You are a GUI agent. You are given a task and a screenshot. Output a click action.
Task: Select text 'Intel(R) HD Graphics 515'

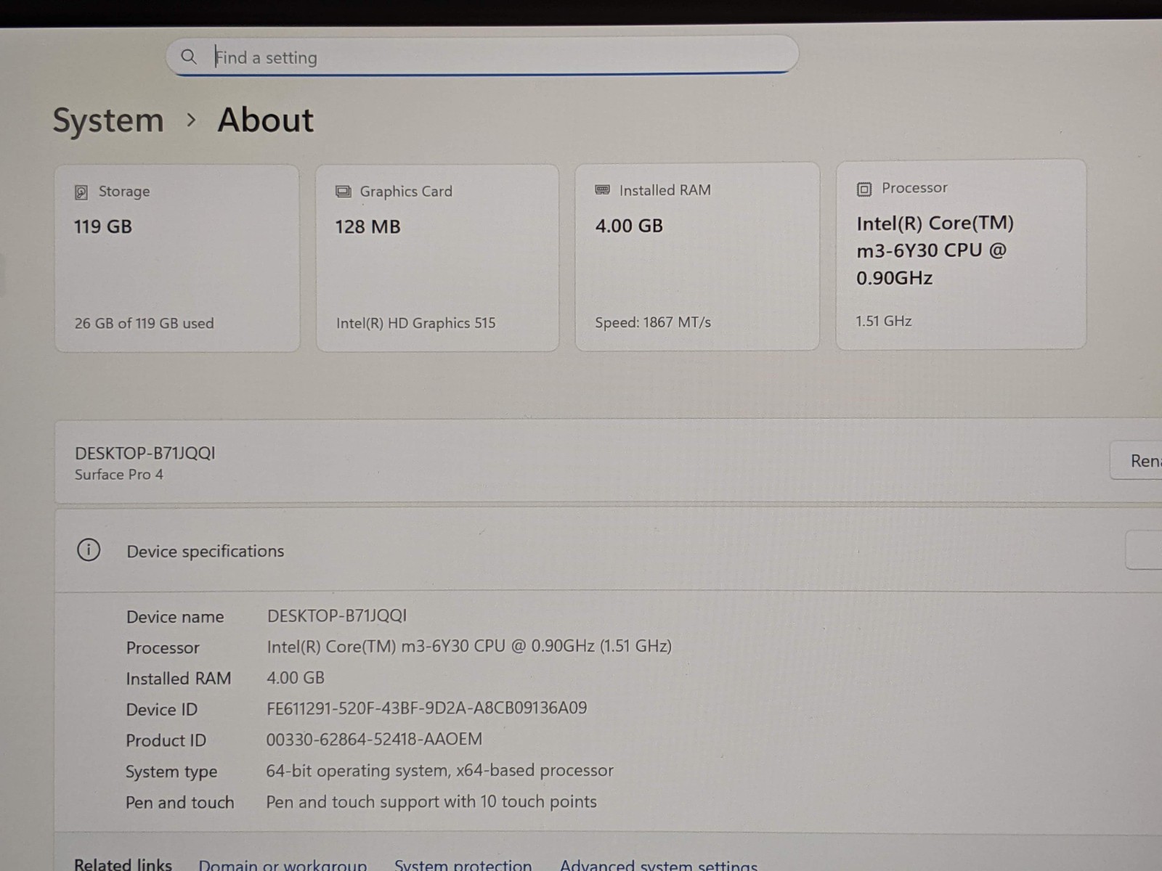click(415, 323)
